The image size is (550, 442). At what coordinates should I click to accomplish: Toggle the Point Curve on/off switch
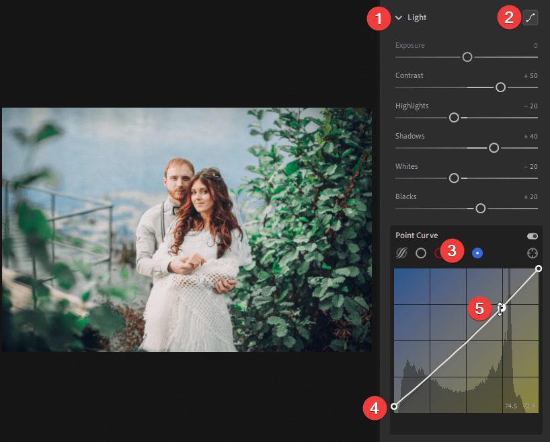point(533,236)
